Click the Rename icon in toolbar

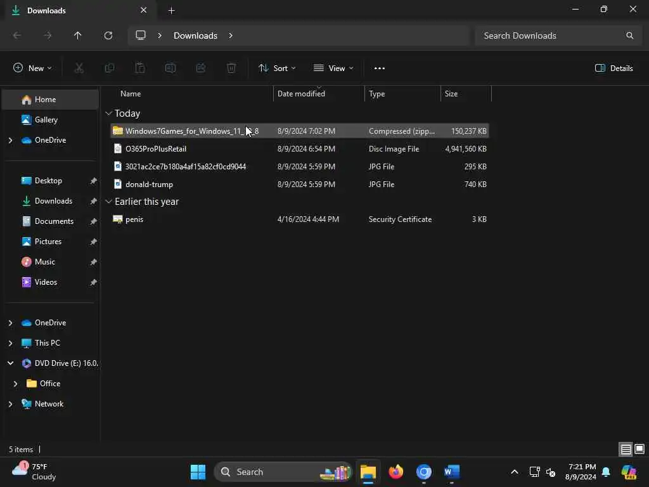click(x=170, y=68)
